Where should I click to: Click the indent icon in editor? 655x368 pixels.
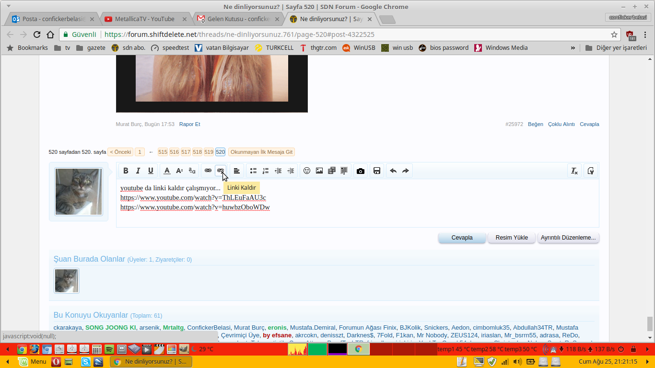pos(291,171)
